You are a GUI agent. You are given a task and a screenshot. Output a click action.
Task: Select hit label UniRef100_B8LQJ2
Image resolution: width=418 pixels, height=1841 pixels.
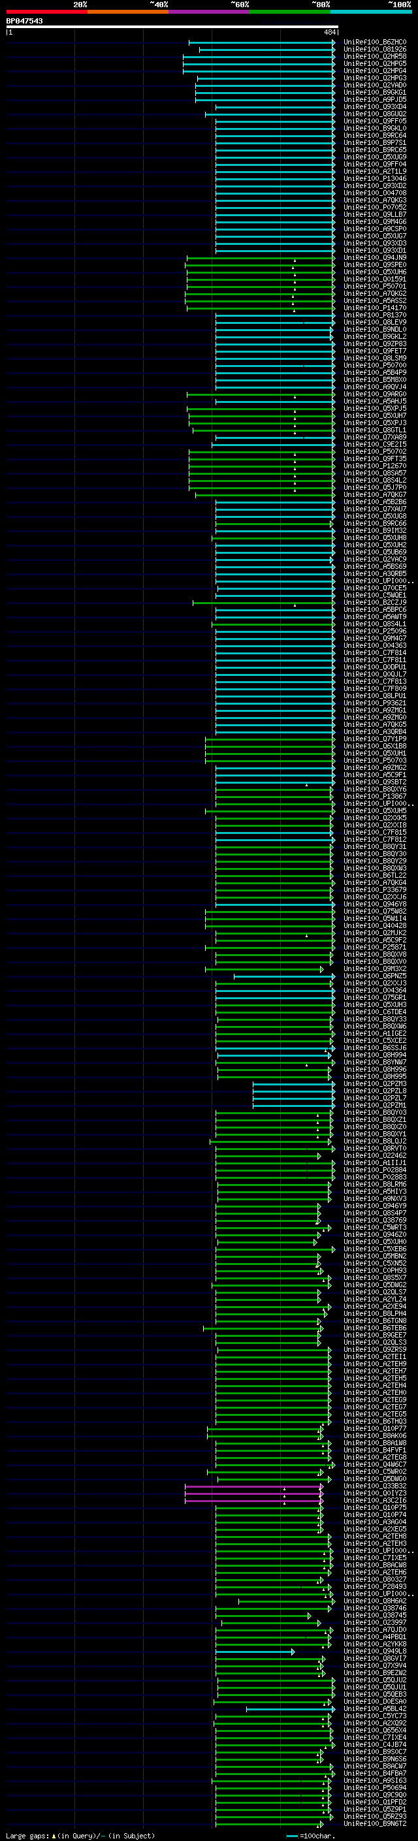click(375, 1142)
